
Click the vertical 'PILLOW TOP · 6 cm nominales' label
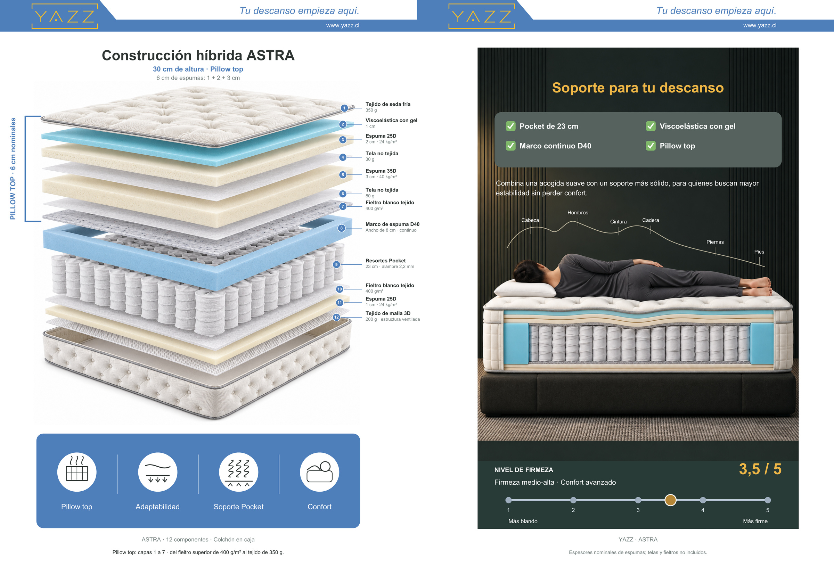tap(13, 169)
